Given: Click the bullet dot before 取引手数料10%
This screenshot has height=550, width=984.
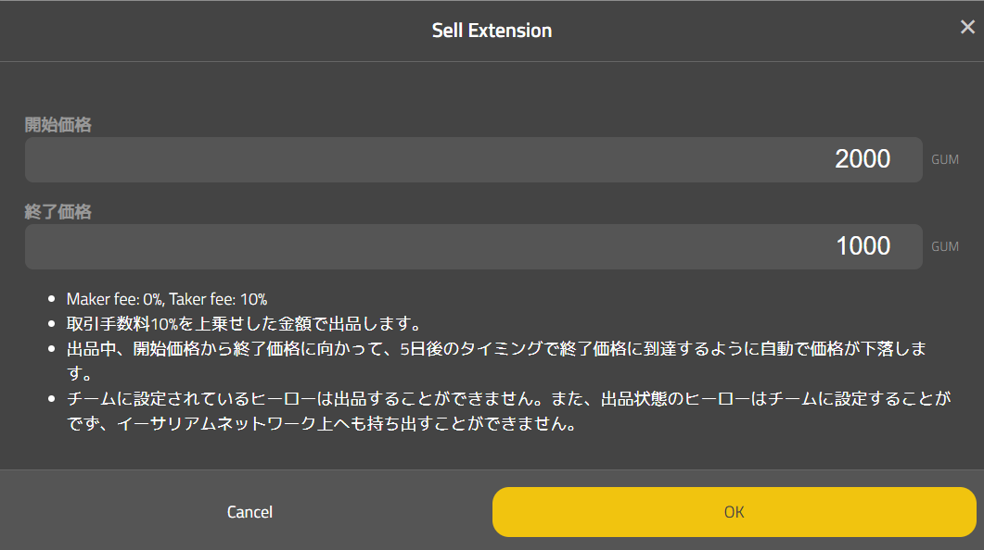Looking at the screenshot, I should click(52, 324).
